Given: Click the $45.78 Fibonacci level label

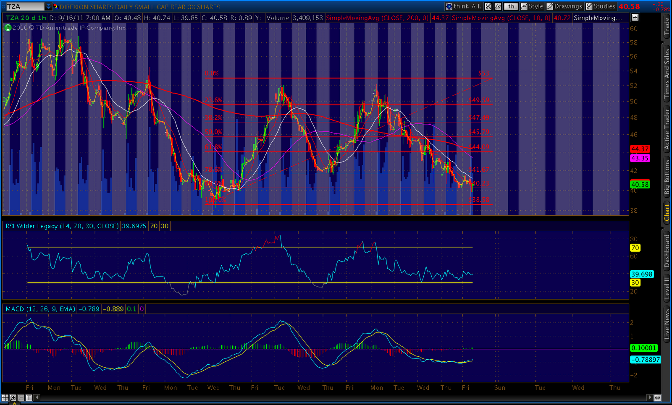Looking at the screenshot, I should 479,132.
